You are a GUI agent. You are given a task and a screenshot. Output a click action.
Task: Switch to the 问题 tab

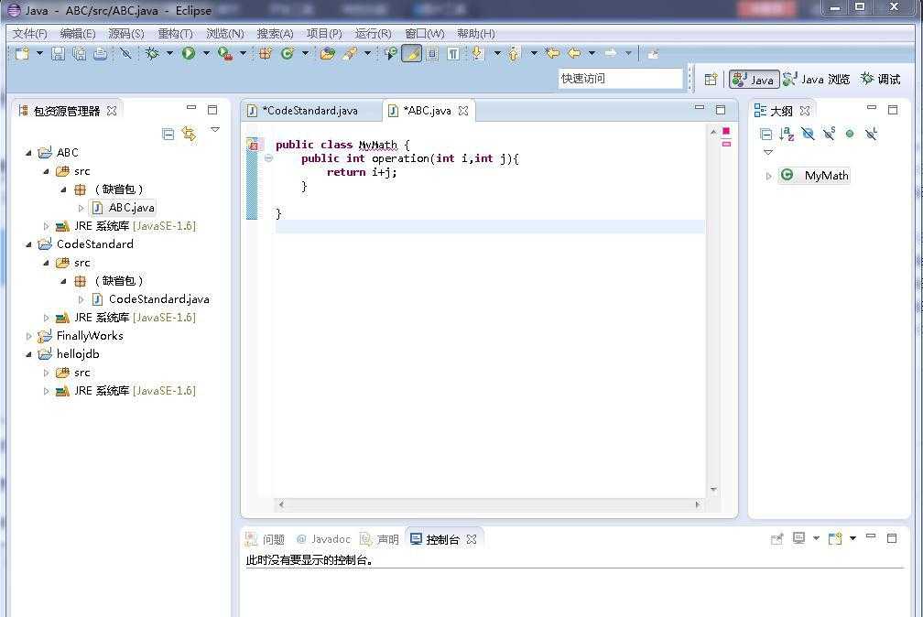click(265, 539)
